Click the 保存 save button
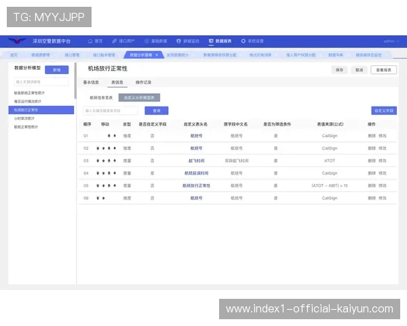The image size is (407, 326). coord(339,70)
